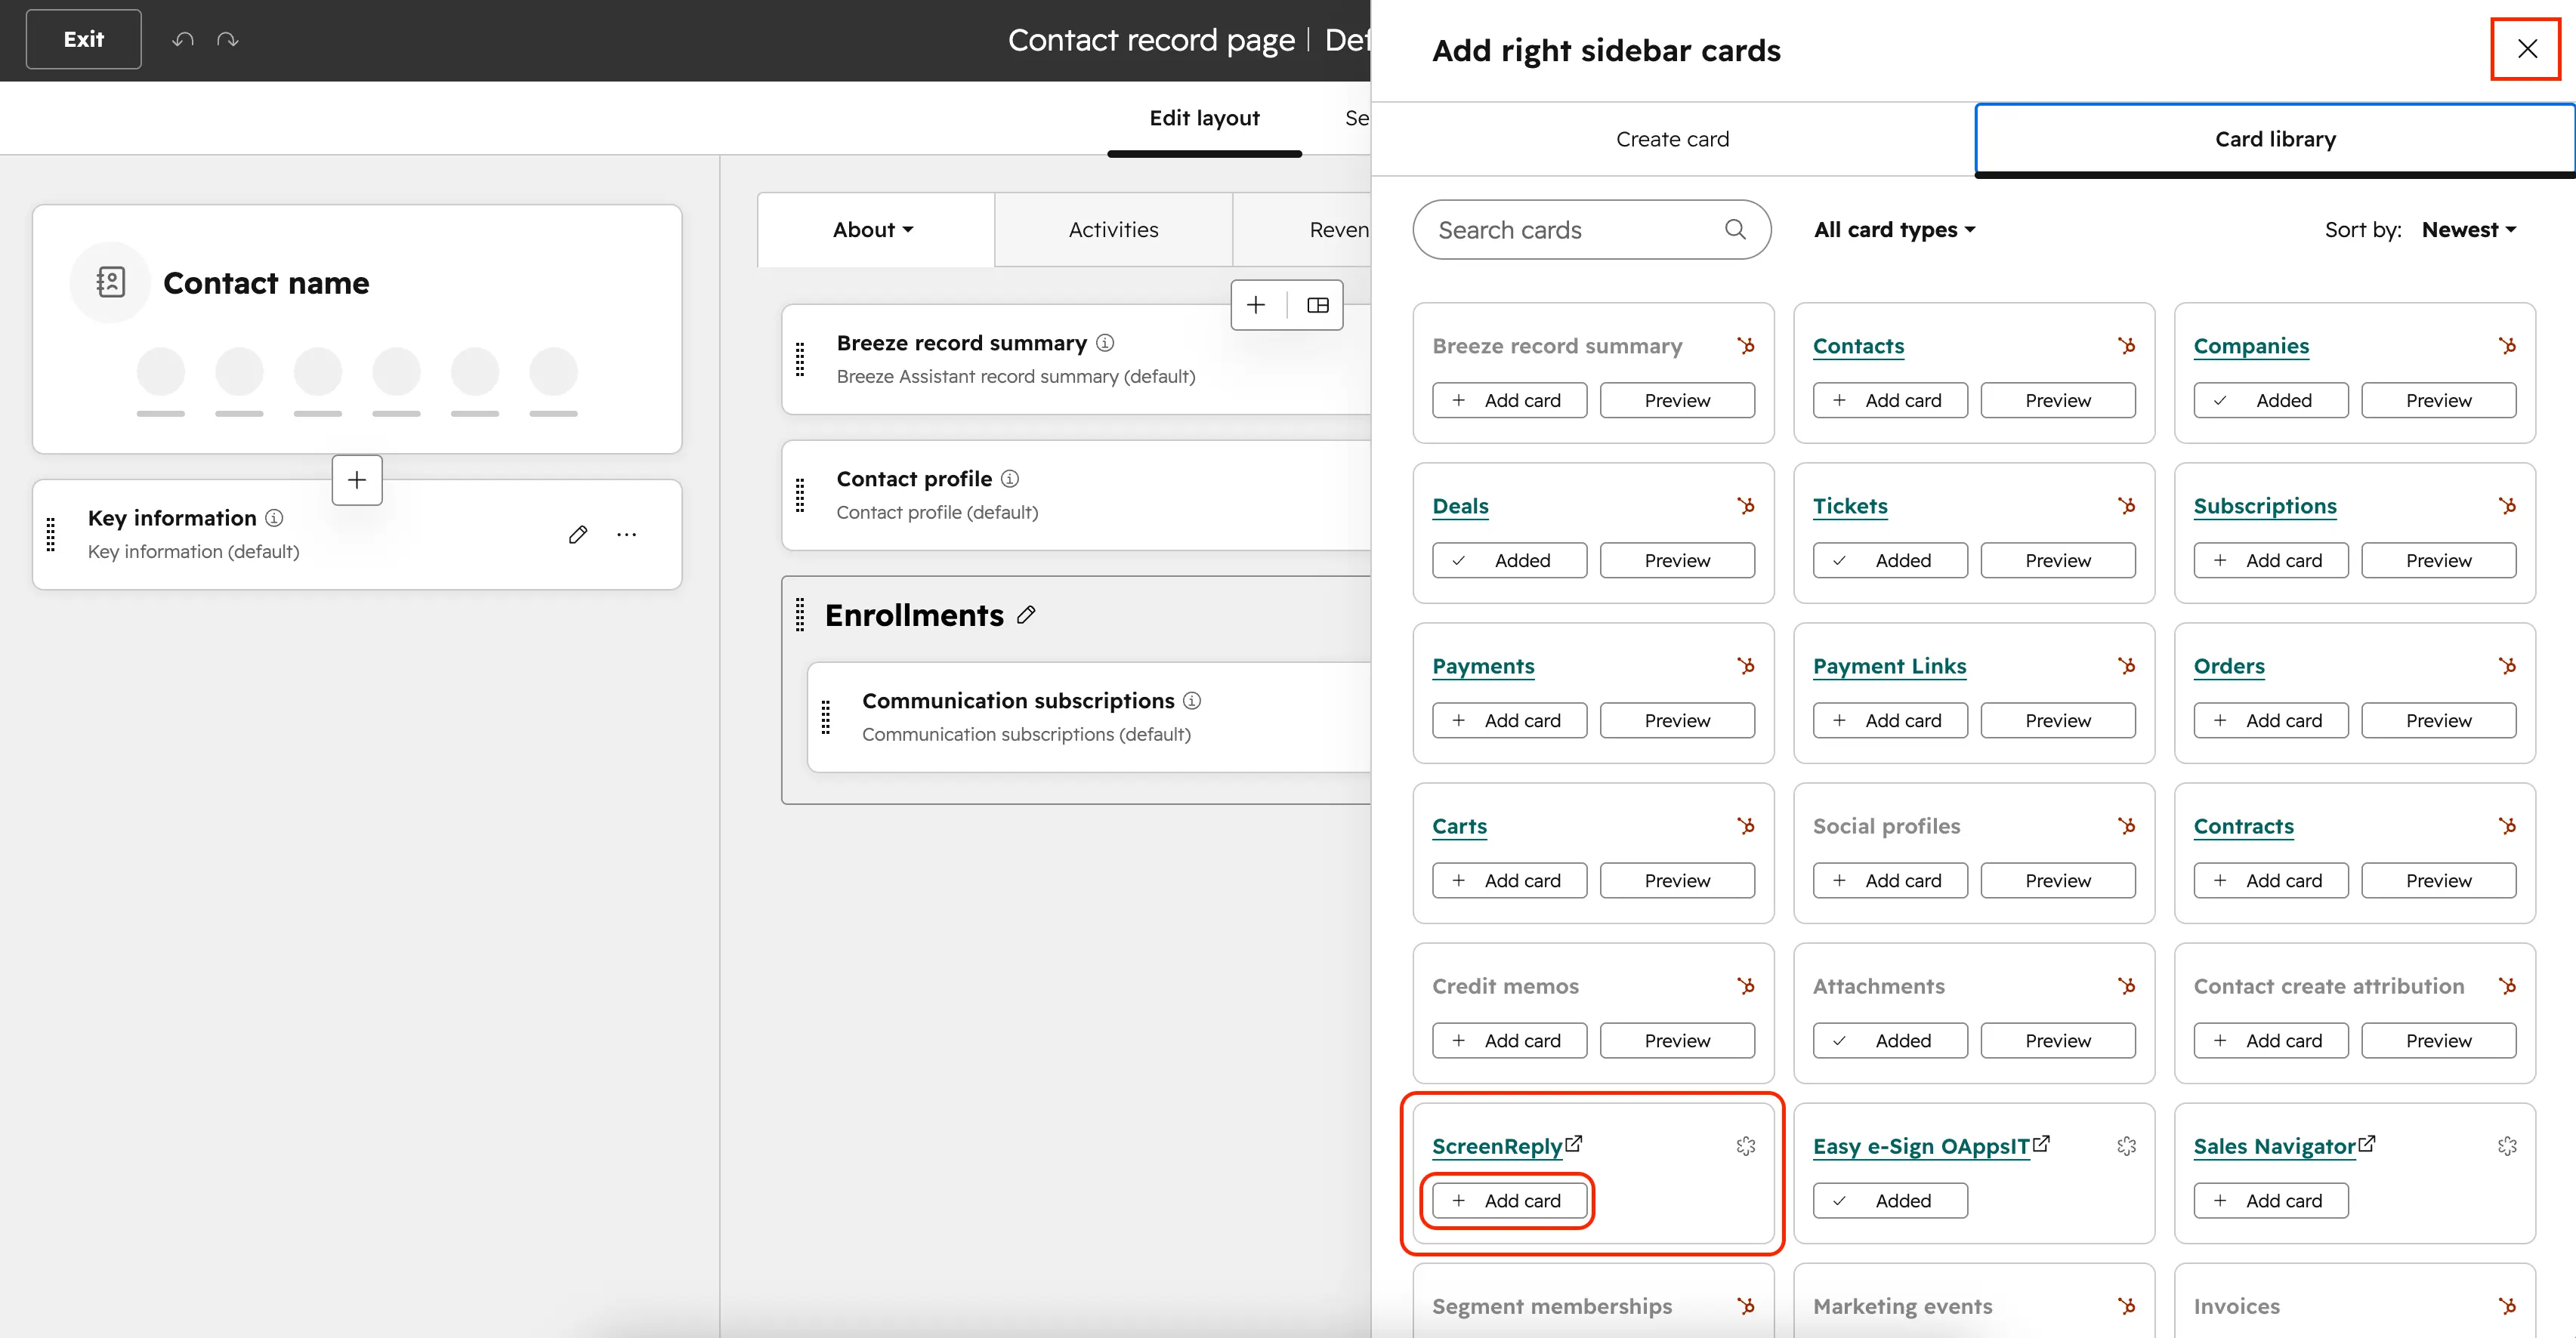Preview the Breeze record summary card
The width and height of the screenshot is (2576, 1338).
(x=1677, y=401)
